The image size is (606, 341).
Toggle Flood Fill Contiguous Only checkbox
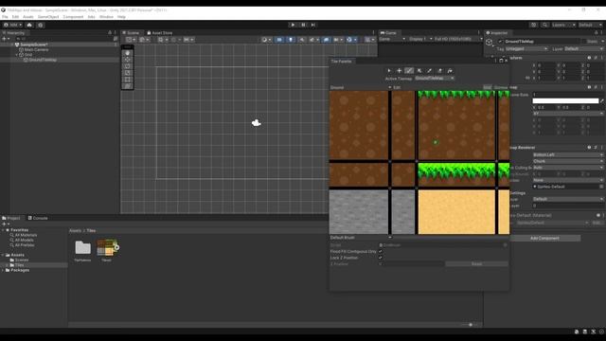tap(381, 251)
